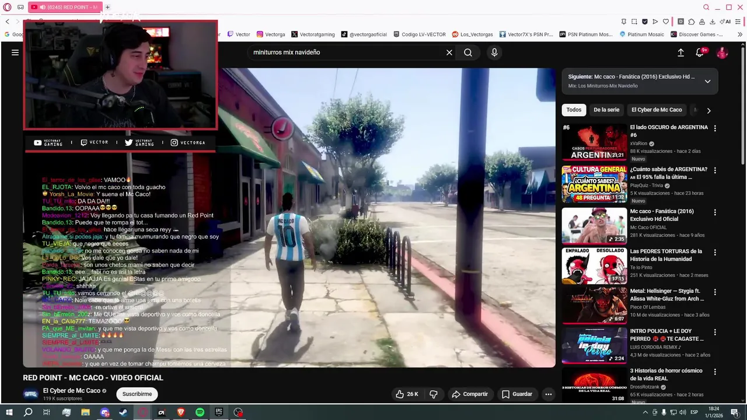Show more filter chips with right arrow
Screen dimensions: 747x420
click(x=708, y=110)
